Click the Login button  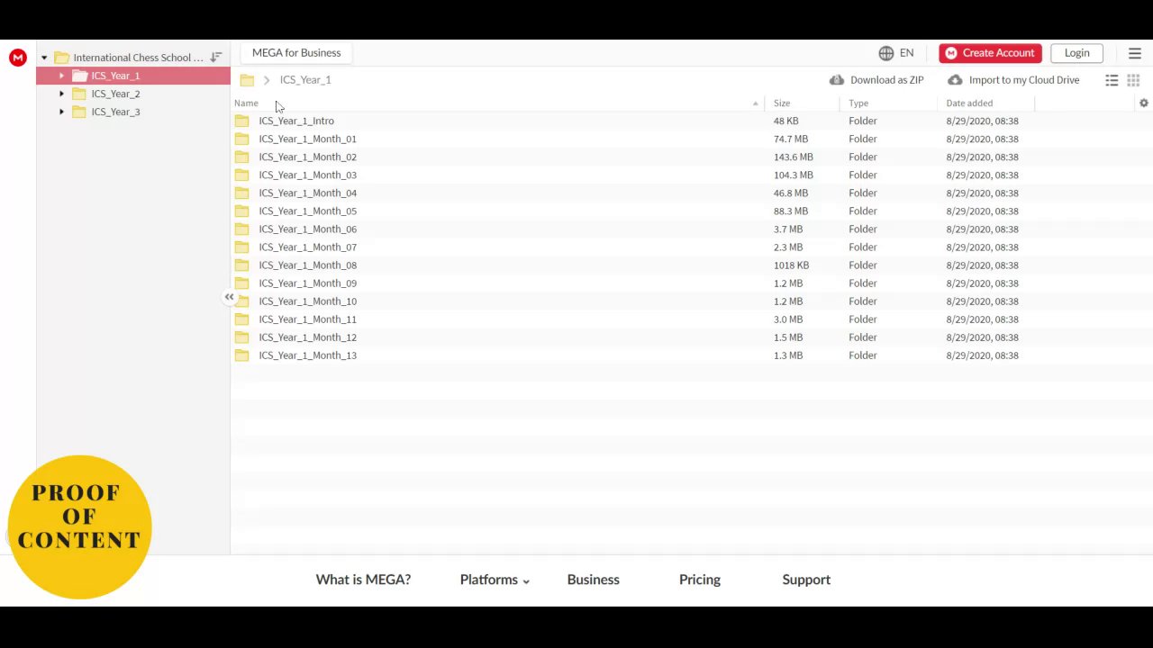[x=1076, y=53]
